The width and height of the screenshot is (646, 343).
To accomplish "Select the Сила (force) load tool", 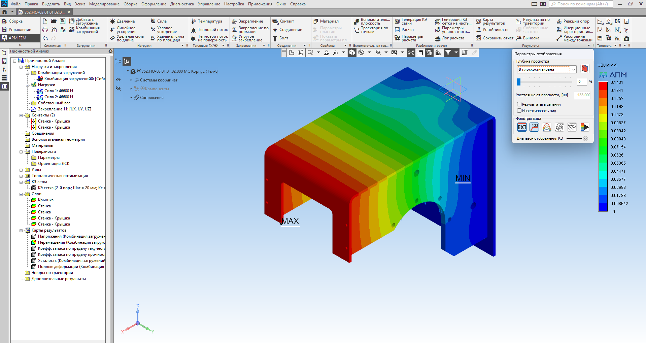I will click(153, 21).
